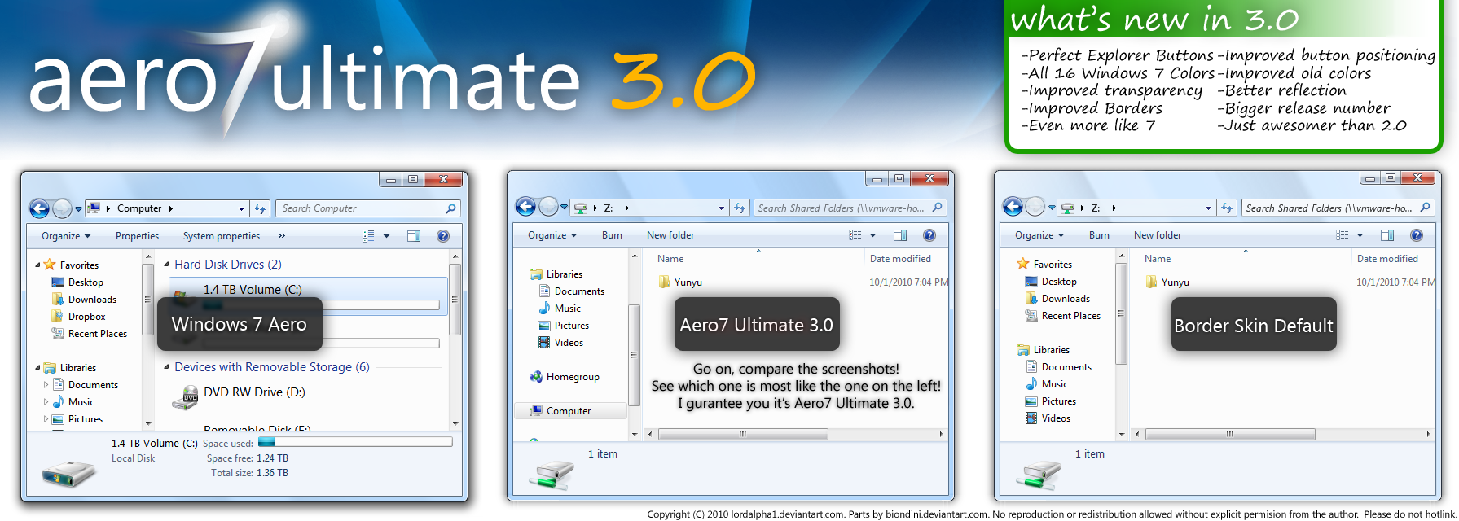
Task: Change view icon in Computer window
Action: [x=368, y=236]
